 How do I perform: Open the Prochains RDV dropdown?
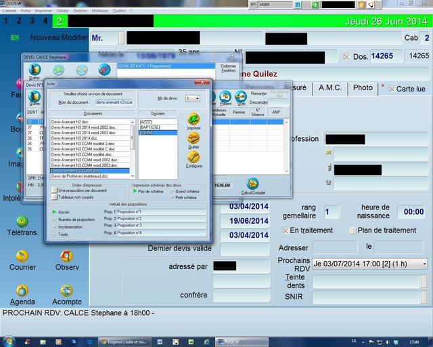[424, 263]
